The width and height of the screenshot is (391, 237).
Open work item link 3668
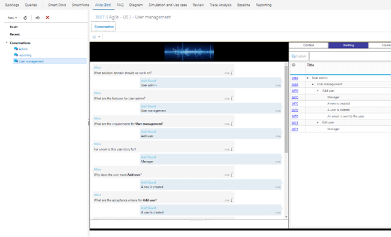click(295, 78)
